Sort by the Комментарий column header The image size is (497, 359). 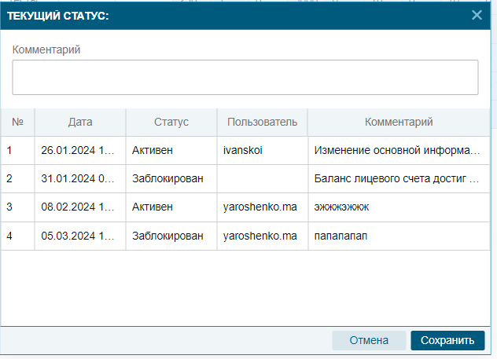[399, 122]
